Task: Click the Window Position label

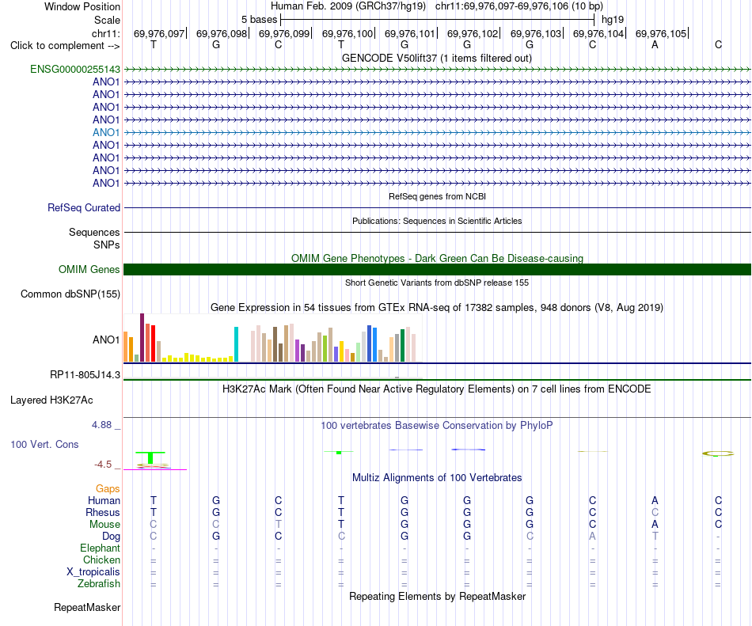Action: coord(82,6)
